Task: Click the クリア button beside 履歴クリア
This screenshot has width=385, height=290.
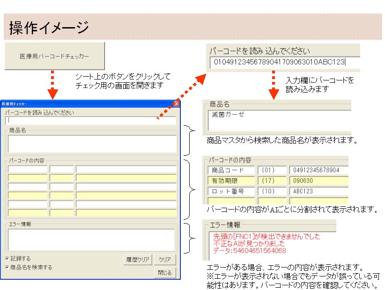Action: point(165,259)
